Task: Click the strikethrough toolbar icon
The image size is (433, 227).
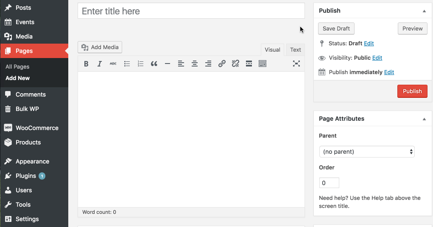Action: (x=113, y=64)
